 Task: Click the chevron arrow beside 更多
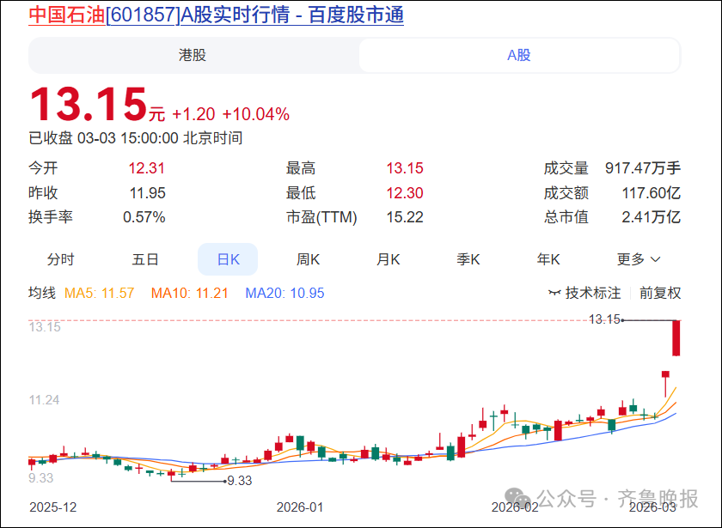pos(656,259)
